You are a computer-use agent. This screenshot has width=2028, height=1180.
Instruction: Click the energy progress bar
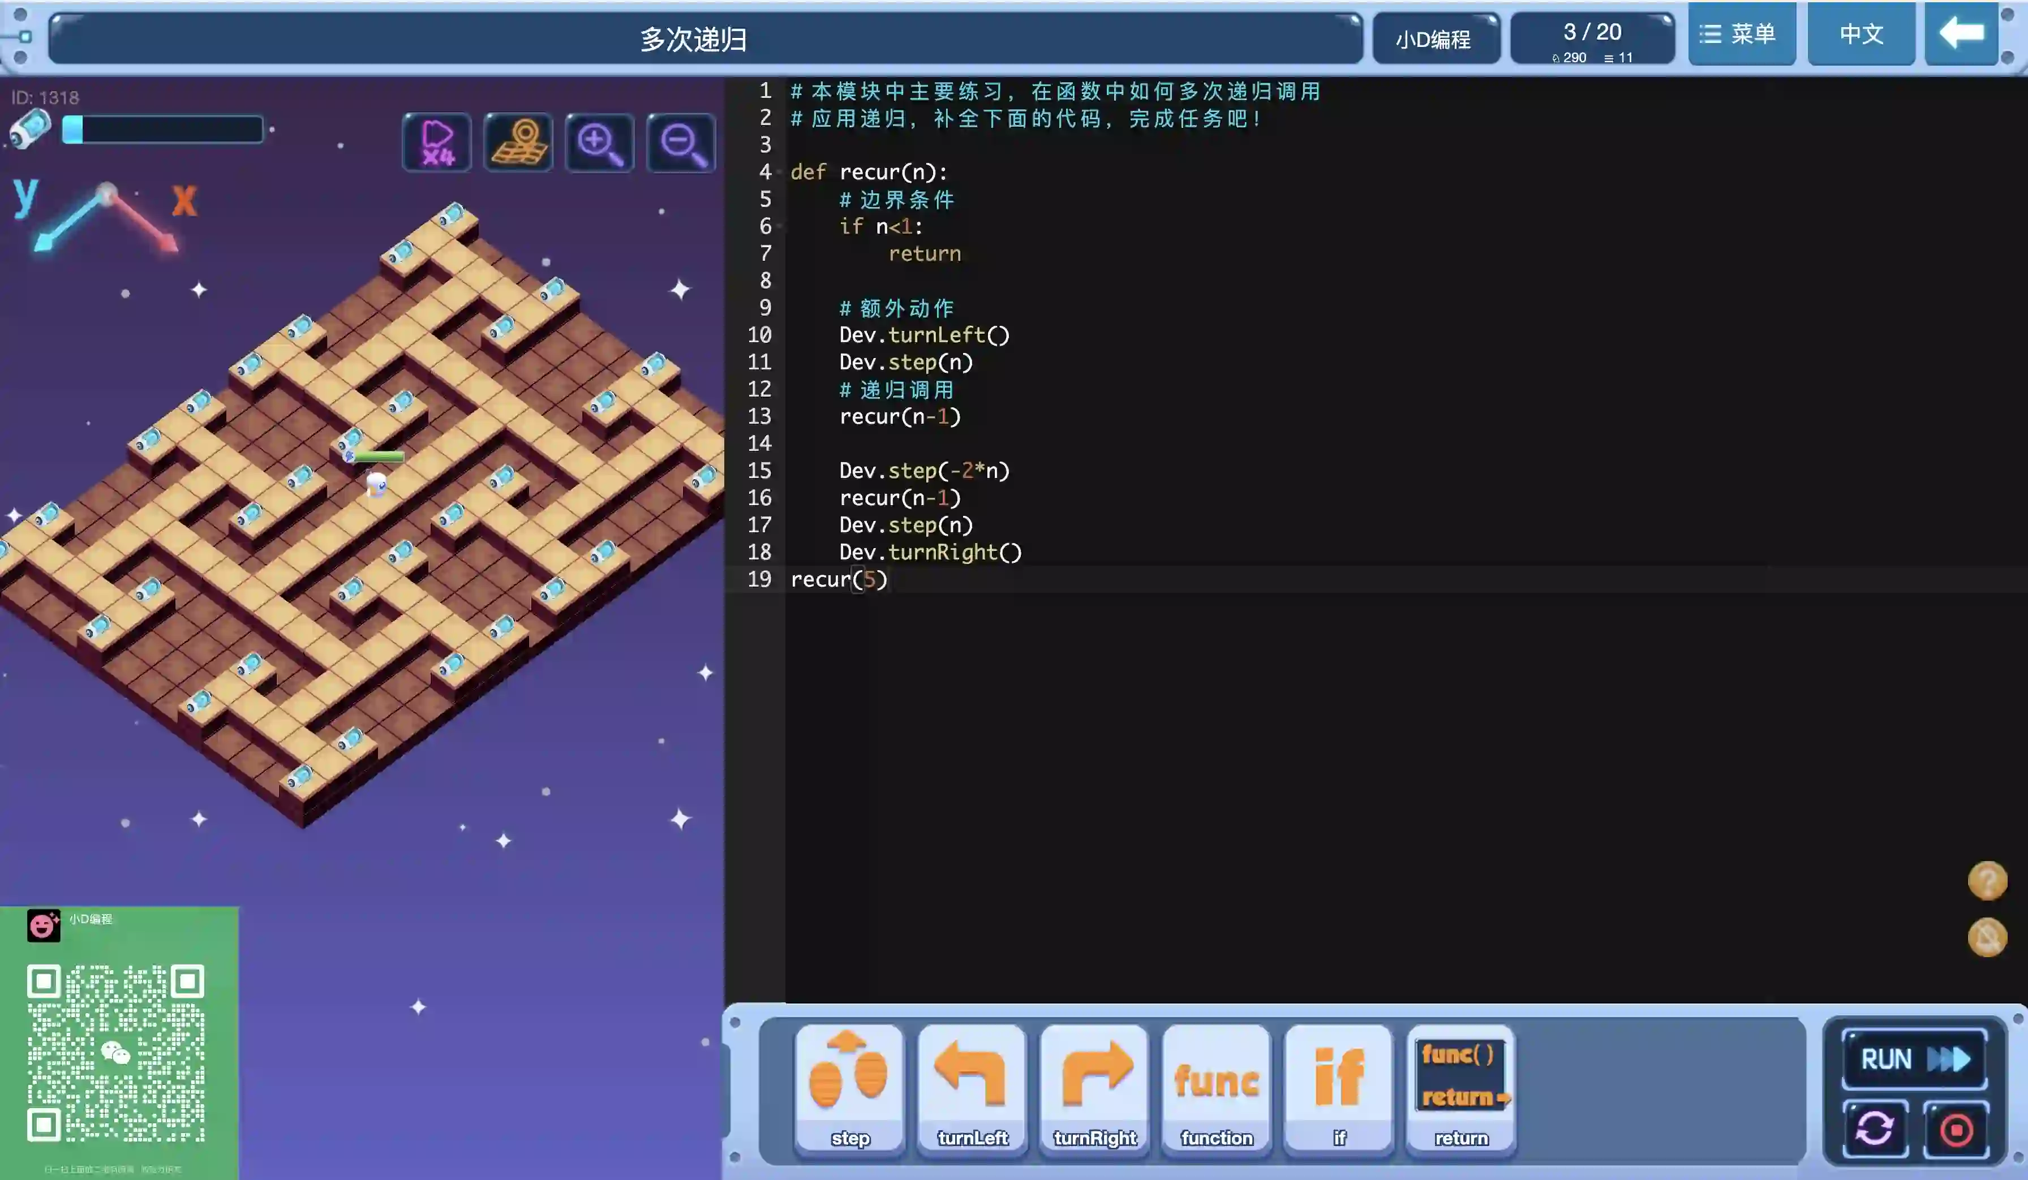(164, 130)
